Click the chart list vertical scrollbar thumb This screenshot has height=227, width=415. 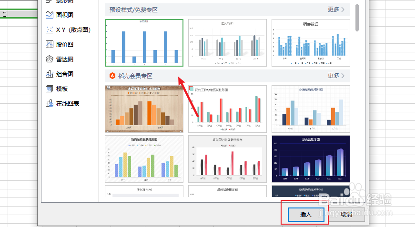tap(357, 18)
